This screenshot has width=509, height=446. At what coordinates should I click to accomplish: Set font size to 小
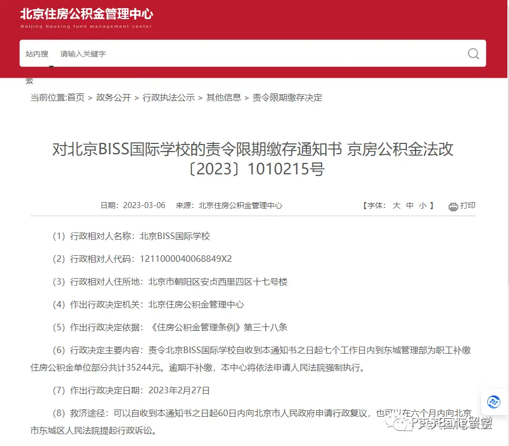click(x=423, y=205)
